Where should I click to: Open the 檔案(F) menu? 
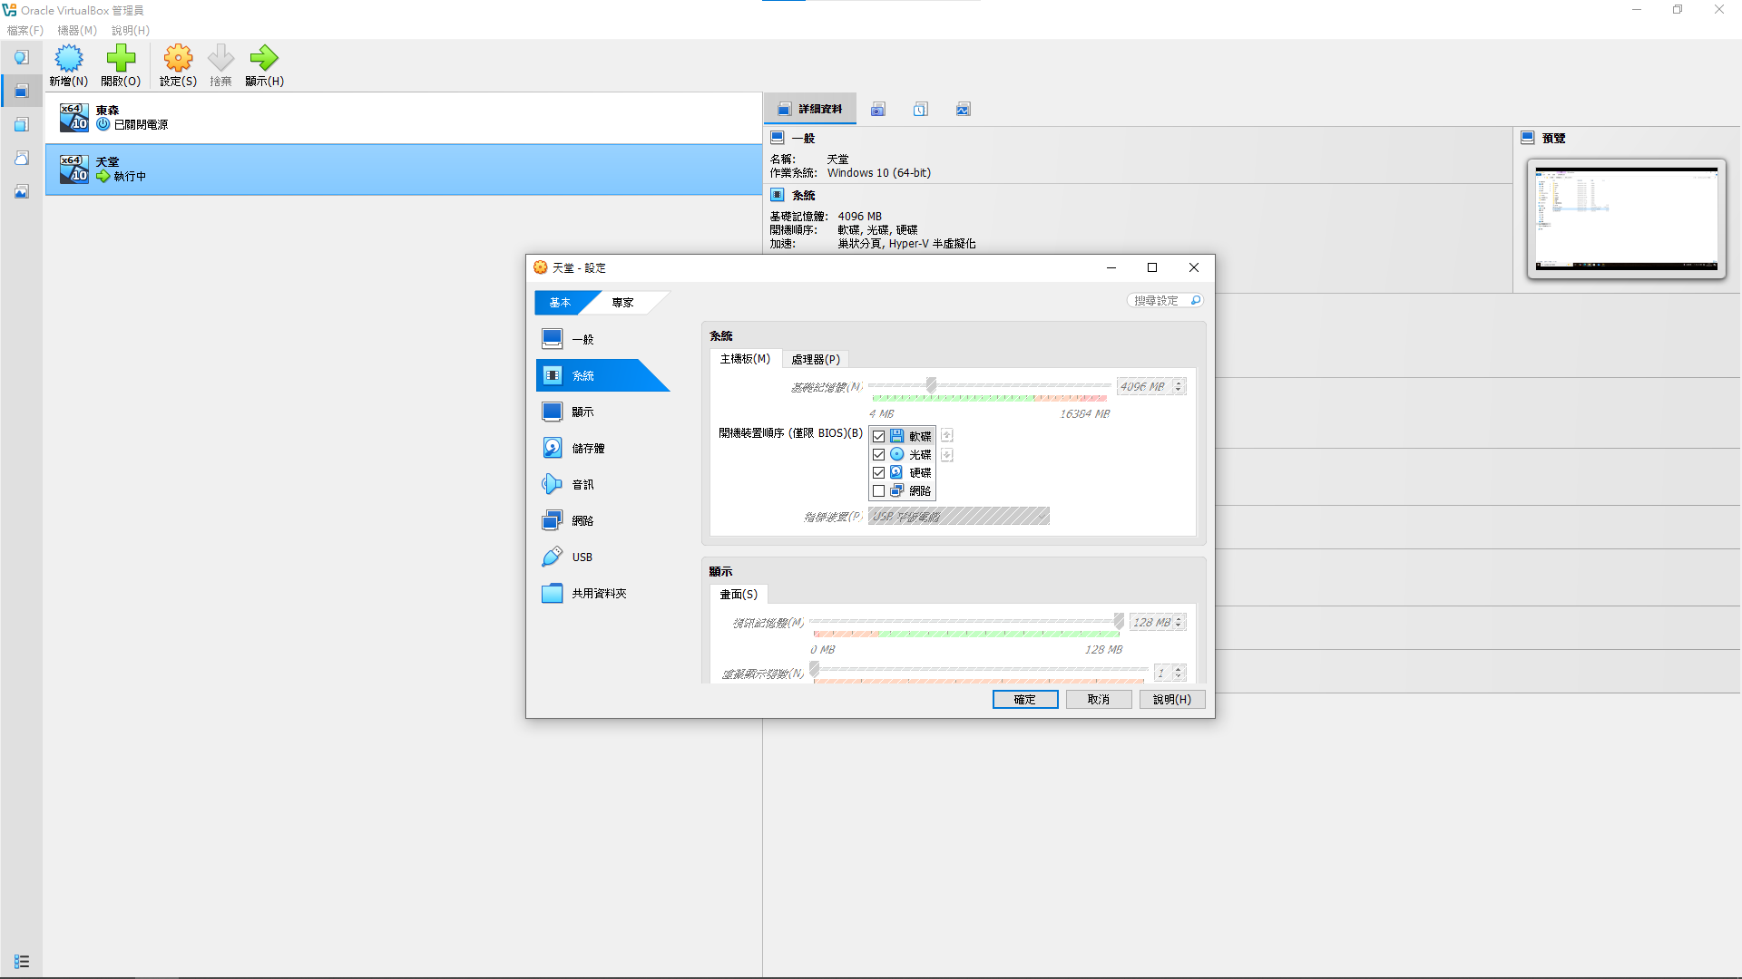25,30
